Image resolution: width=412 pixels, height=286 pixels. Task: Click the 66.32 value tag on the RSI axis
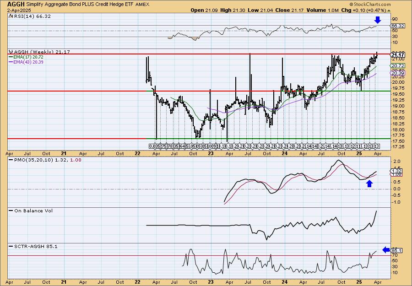point(397,26)
